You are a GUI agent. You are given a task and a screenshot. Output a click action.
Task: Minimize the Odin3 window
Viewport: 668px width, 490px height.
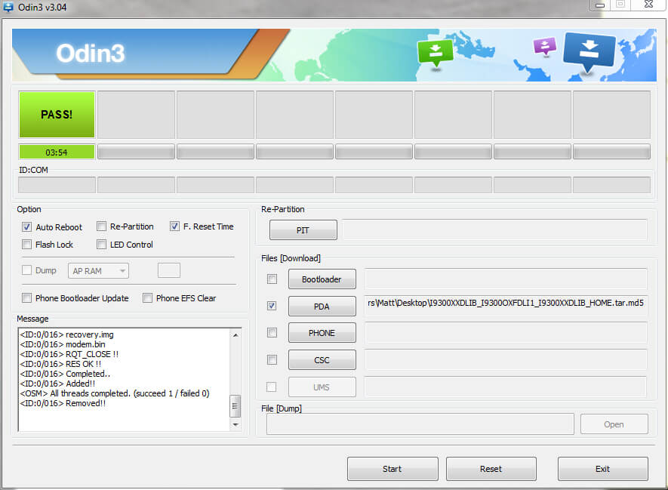pos(600,5)
